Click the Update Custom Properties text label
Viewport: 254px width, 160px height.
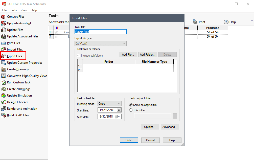pyautogui.click(x=25, y=63)
